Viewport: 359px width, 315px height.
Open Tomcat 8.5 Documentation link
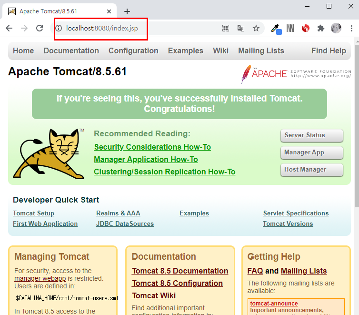point(180,271)
